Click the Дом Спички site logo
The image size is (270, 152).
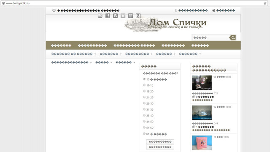point(165,24)
